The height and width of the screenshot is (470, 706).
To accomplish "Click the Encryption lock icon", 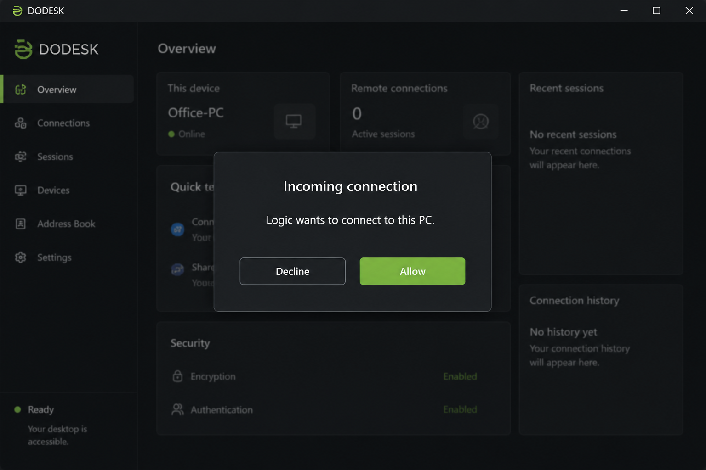I will point(177,376).
